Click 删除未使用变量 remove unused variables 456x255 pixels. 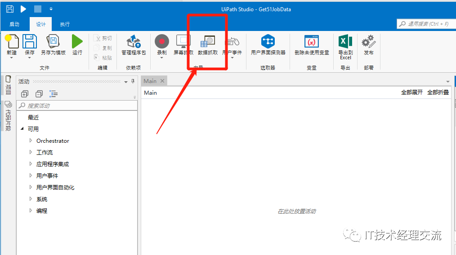pos(312,45)
